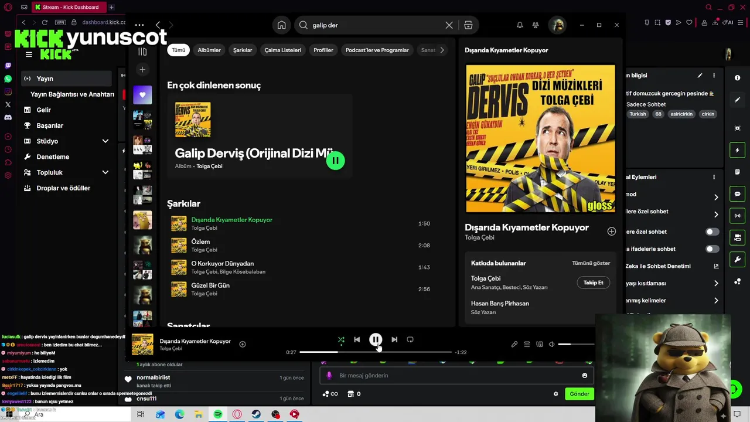Open Zeka ile Sohbet Denetimi external link

pyautogui.click(x=716, y=266)
